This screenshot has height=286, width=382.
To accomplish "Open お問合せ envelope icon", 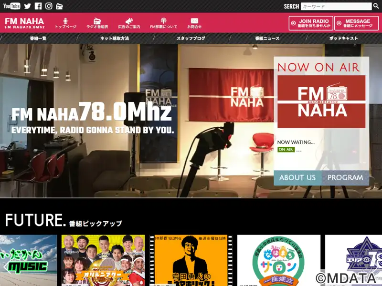I will tap(194, 23).
